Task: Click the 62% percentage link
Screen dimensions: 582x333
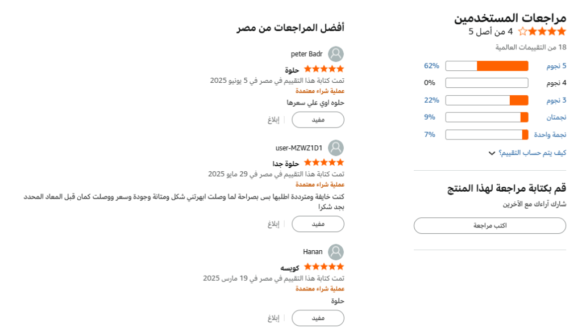Action: point(431,66)
